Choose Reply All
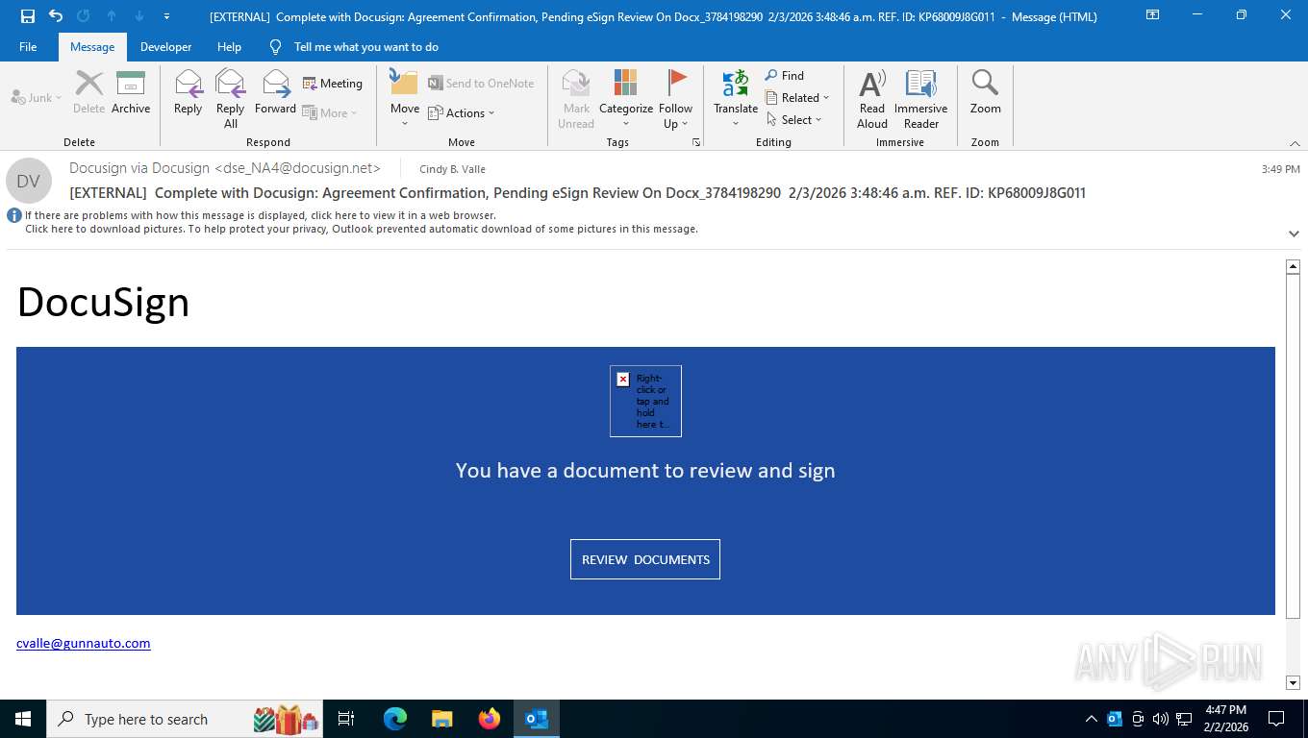Image resolution: width=1308 pixels, height=738 pixels. 231,99
